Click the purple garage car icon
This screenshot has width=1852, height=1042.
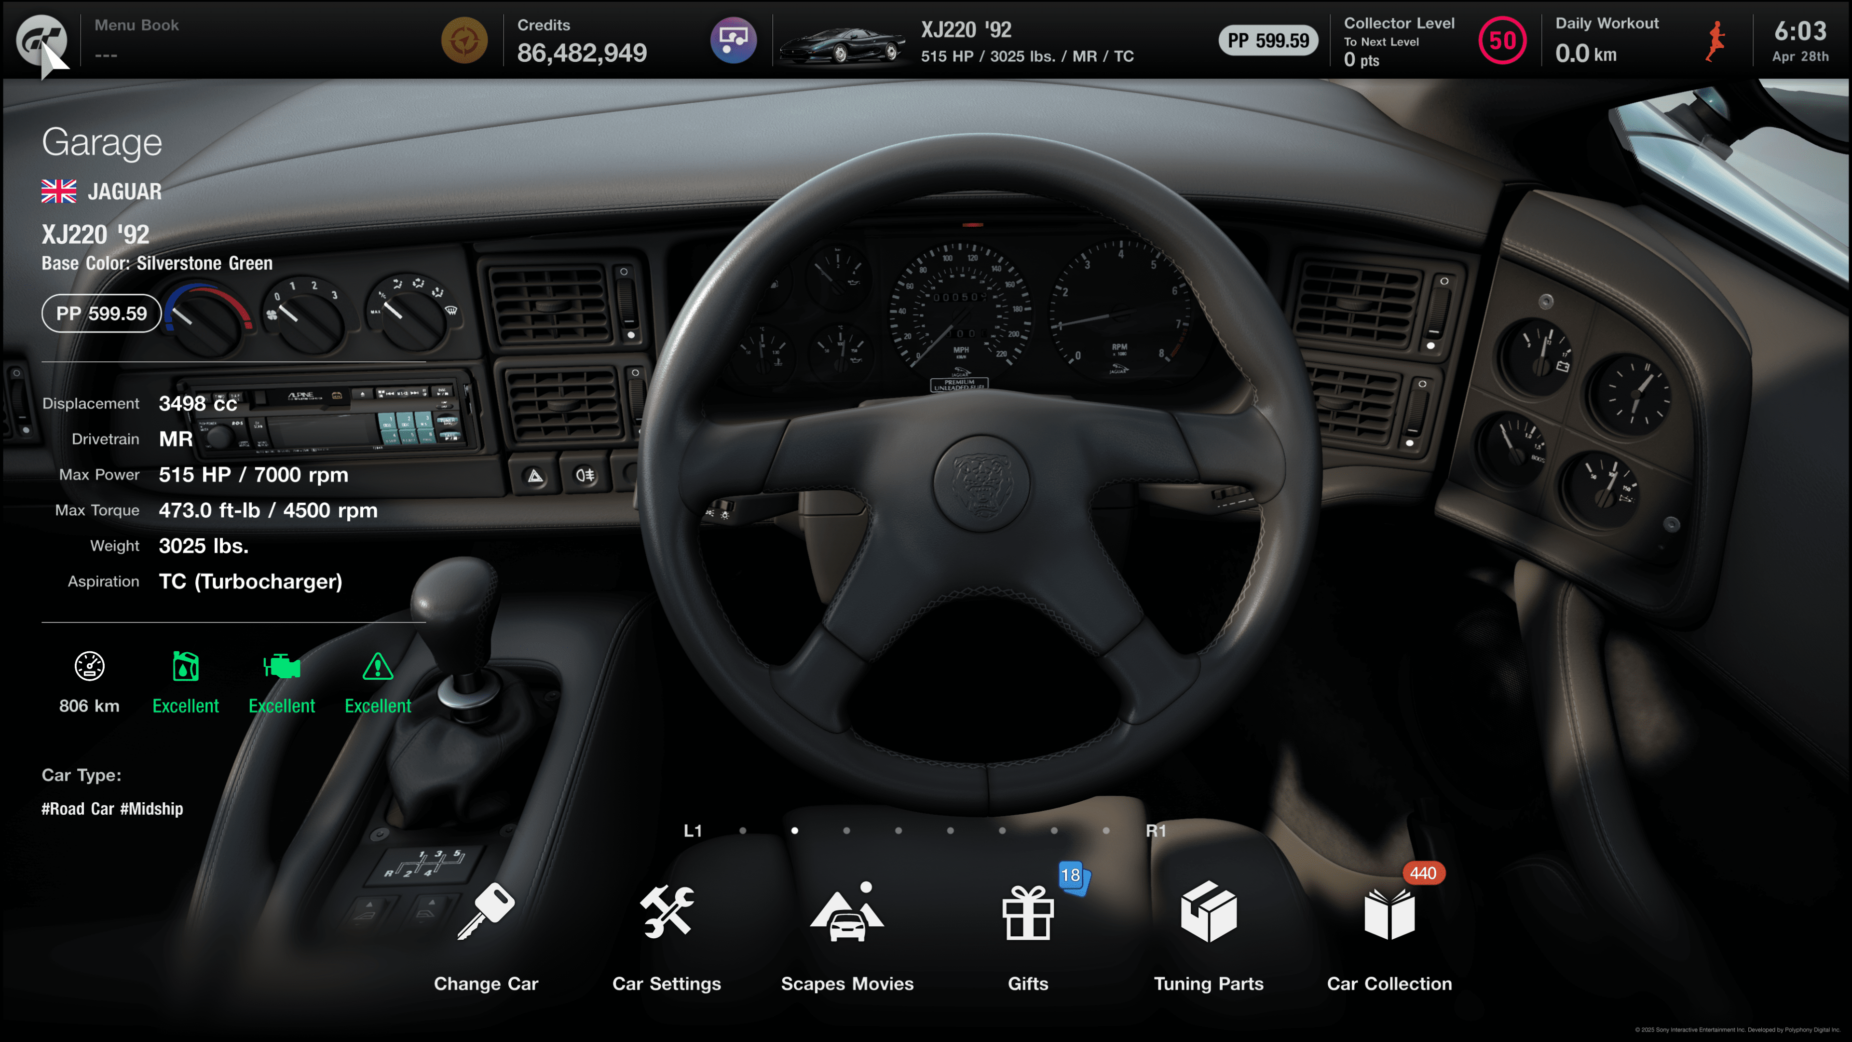[733, 40]
